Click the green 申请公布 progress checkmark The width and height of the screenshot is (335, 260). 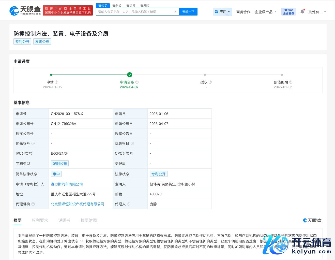[x=130, y=75]
